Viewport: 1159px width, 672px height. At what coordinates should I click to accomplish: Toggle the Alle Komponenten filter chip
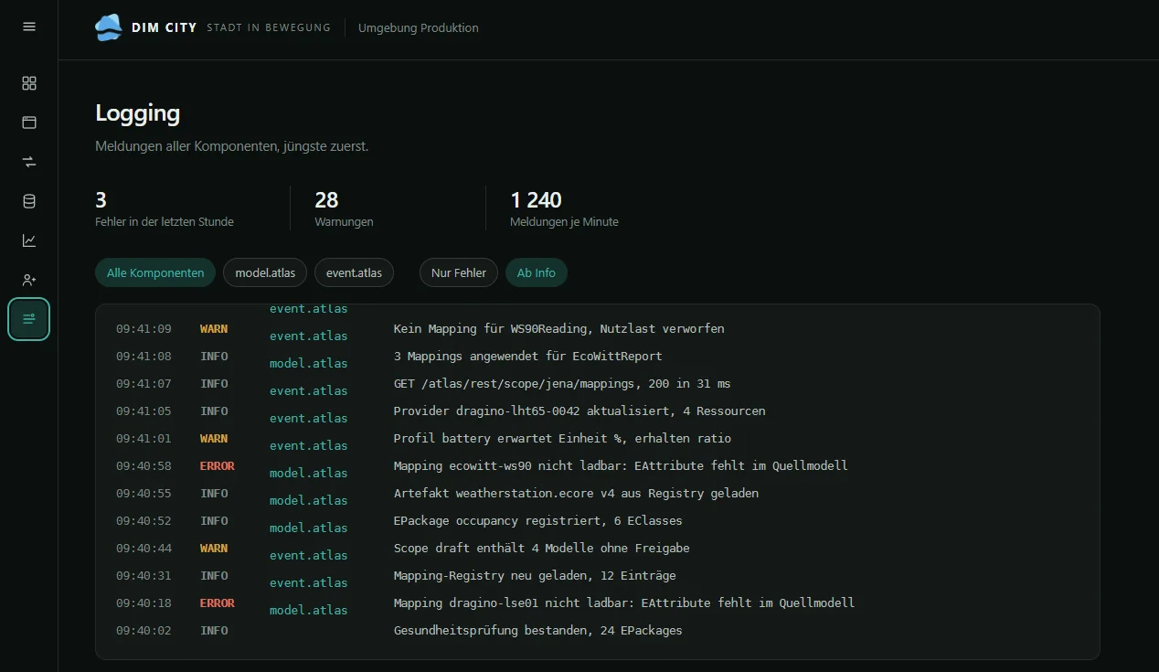coord(155,272)
